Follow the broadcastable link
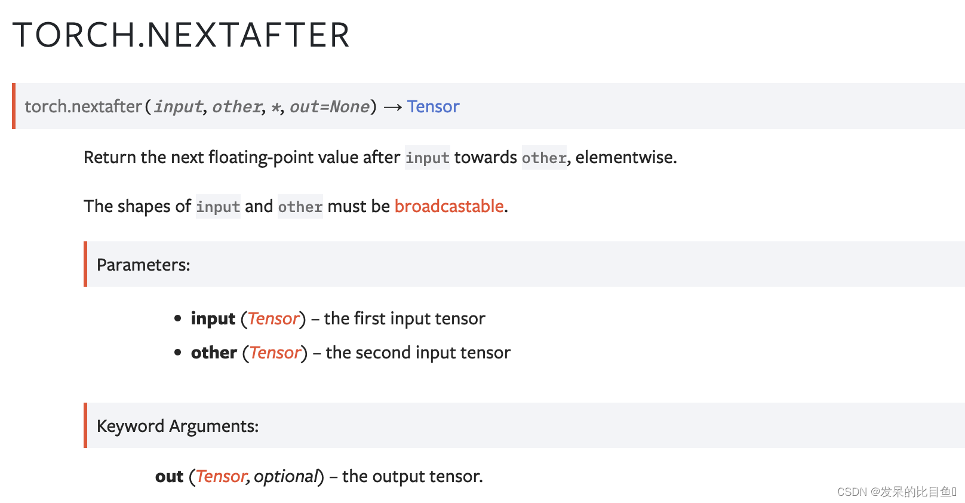Image resolution: width=965 pixels, height=503 pixels. pyautogui.click(x=449, y=206)
